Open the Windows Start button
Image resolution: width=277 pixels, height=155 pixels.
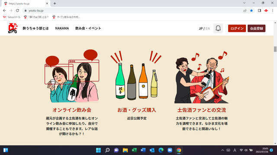98,150
